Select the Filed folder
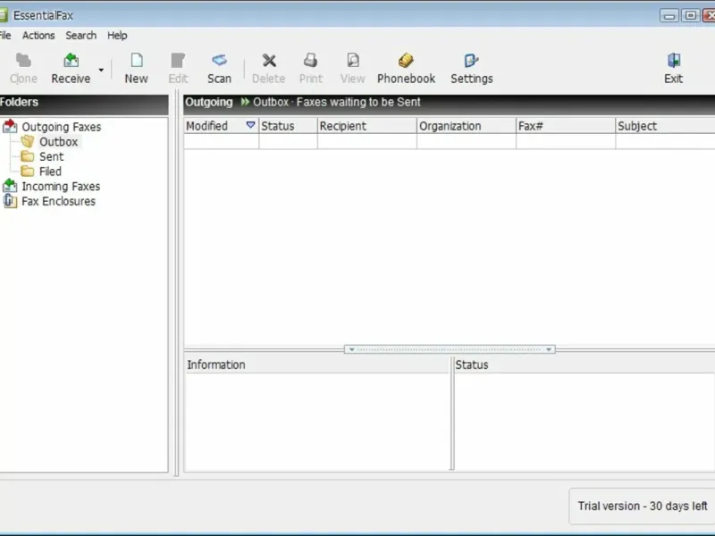Image resolution: width=715 pixels, height=536 pixels. click(x=50, y=172)
